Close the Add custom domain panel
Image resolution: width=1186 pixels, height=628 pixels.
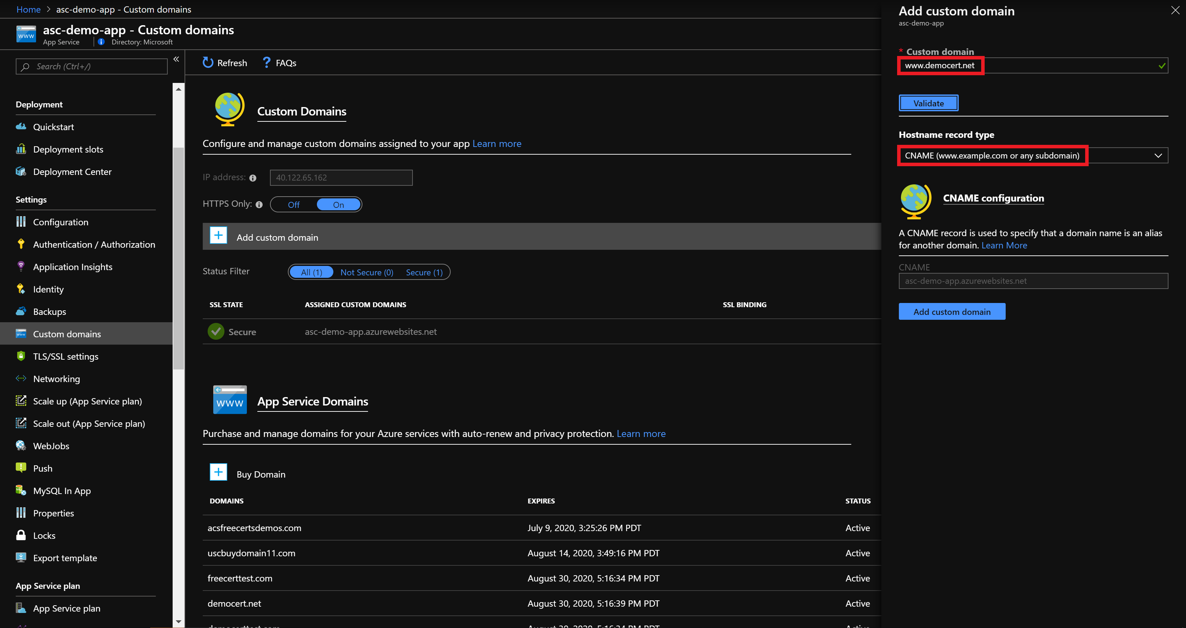click(x=1175, y=10)
